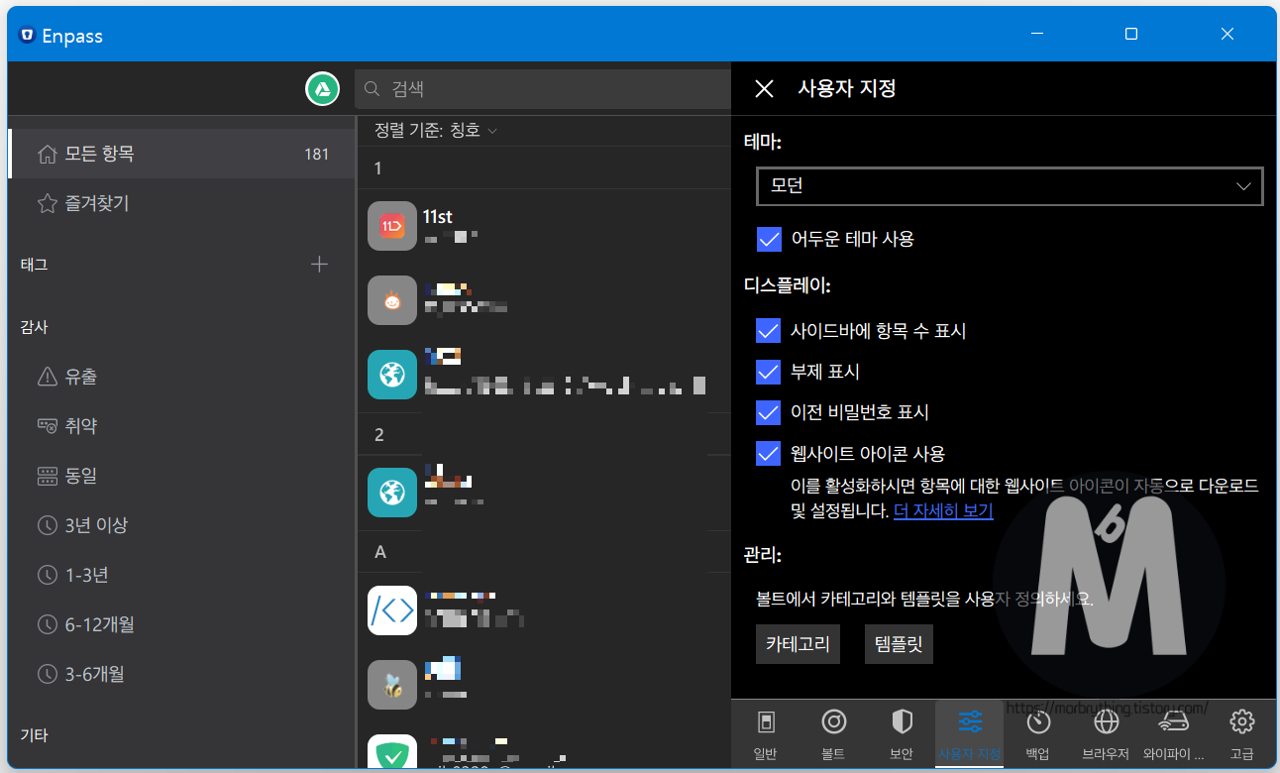Select the 11st list entry title
This screenshot has width=1280, height=773.
click(437, 216)
